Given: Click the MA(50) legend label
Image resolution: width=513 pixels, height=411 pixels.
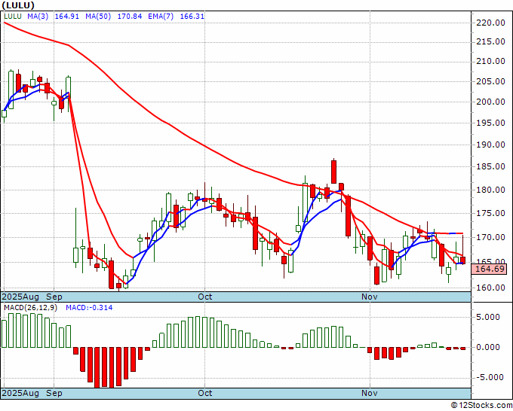Looking at the screenshot, I should tap(98, 16).
